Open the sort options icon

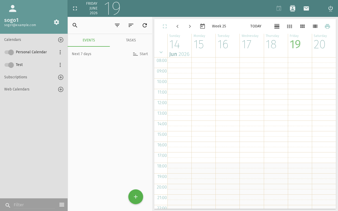131,25
